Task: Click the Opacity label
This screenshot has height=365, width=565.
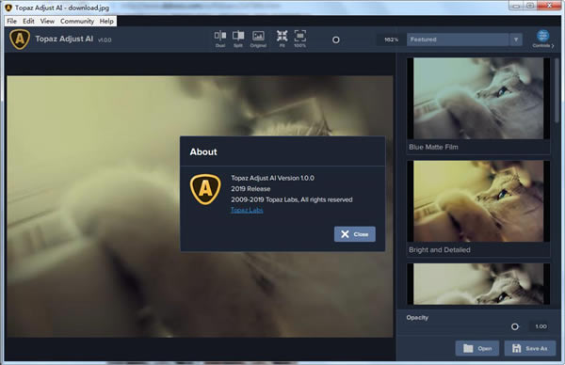Action: click(x=417, y=317)
